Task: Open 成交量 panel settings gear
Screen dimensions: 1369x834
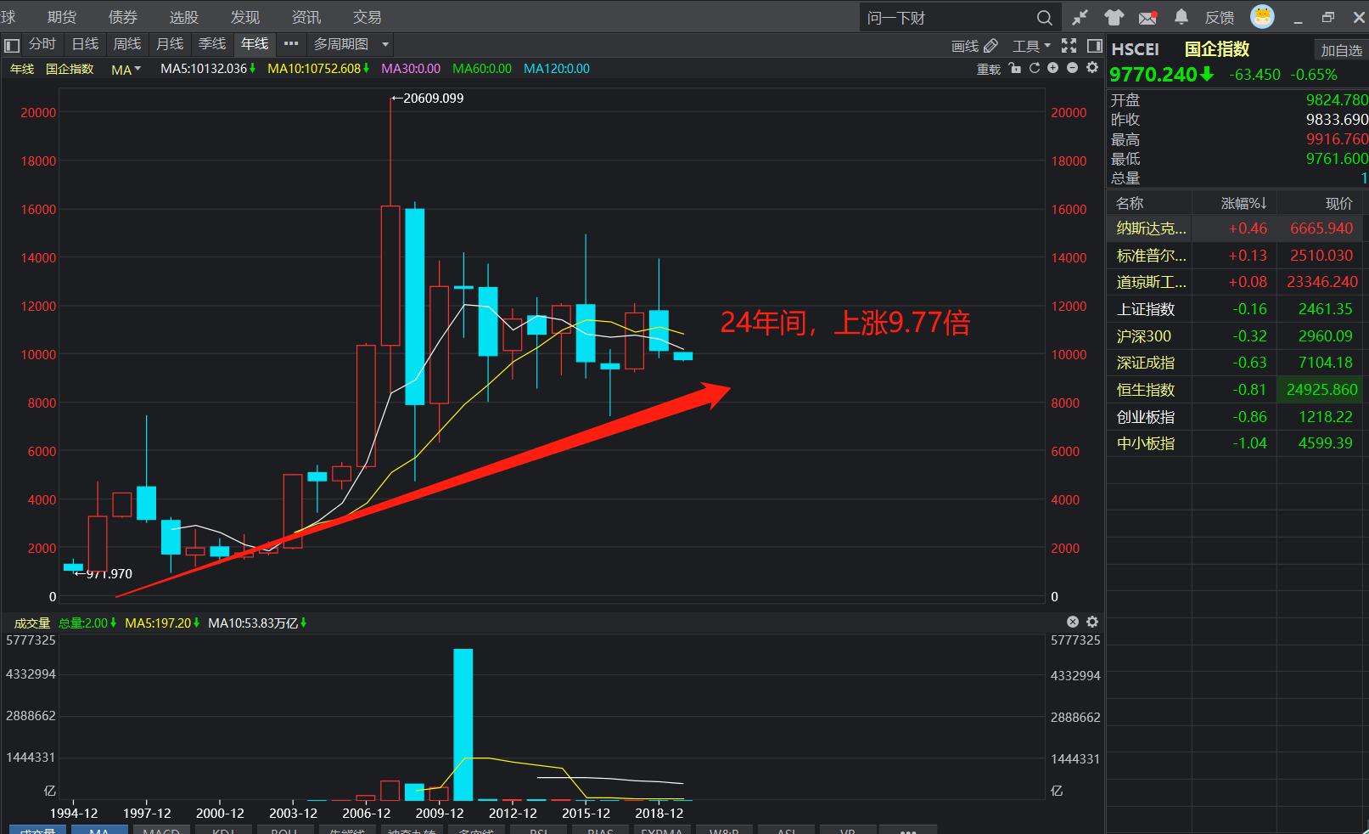Action: (1092, 622)
